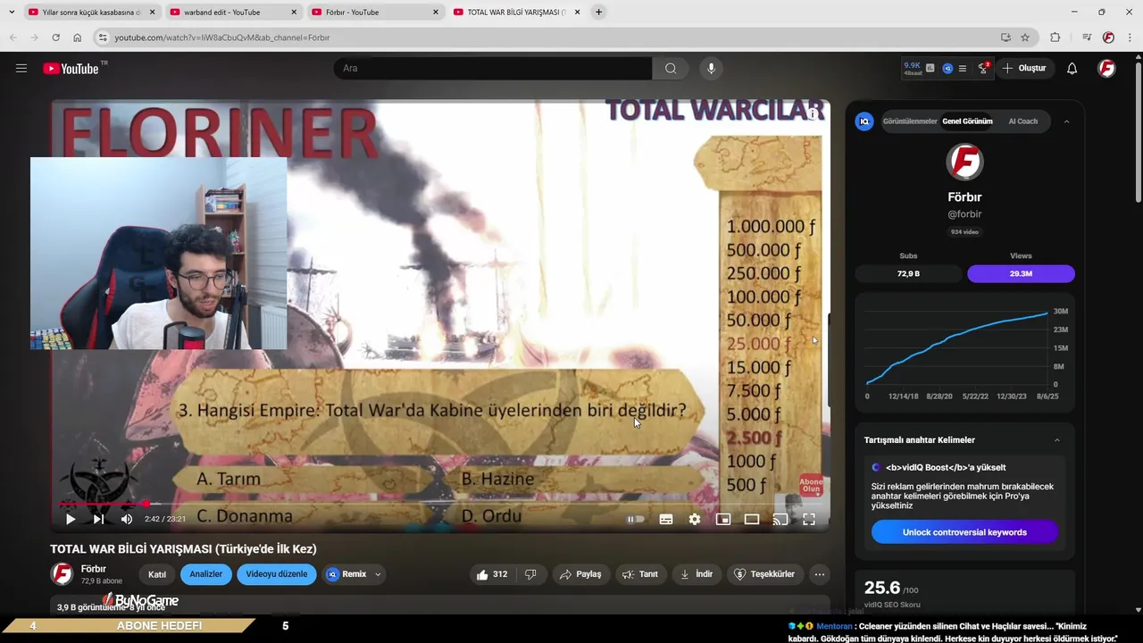Open the video info card icon

coord(812,113)
